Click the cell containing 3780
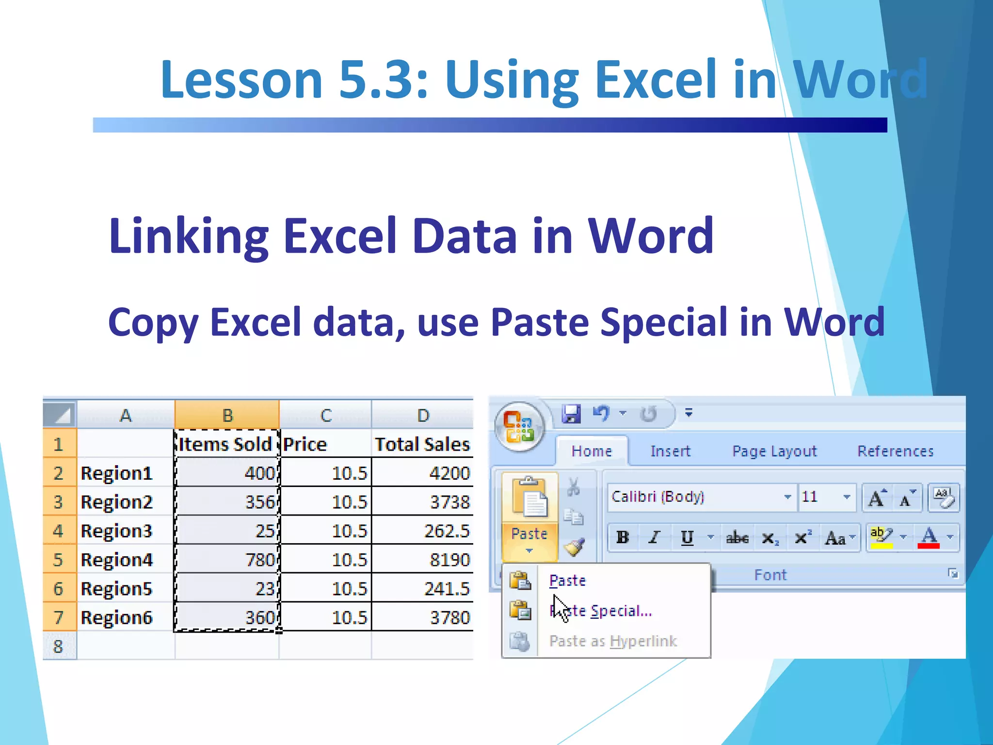993x745 pixels. (x=422, y=617)
